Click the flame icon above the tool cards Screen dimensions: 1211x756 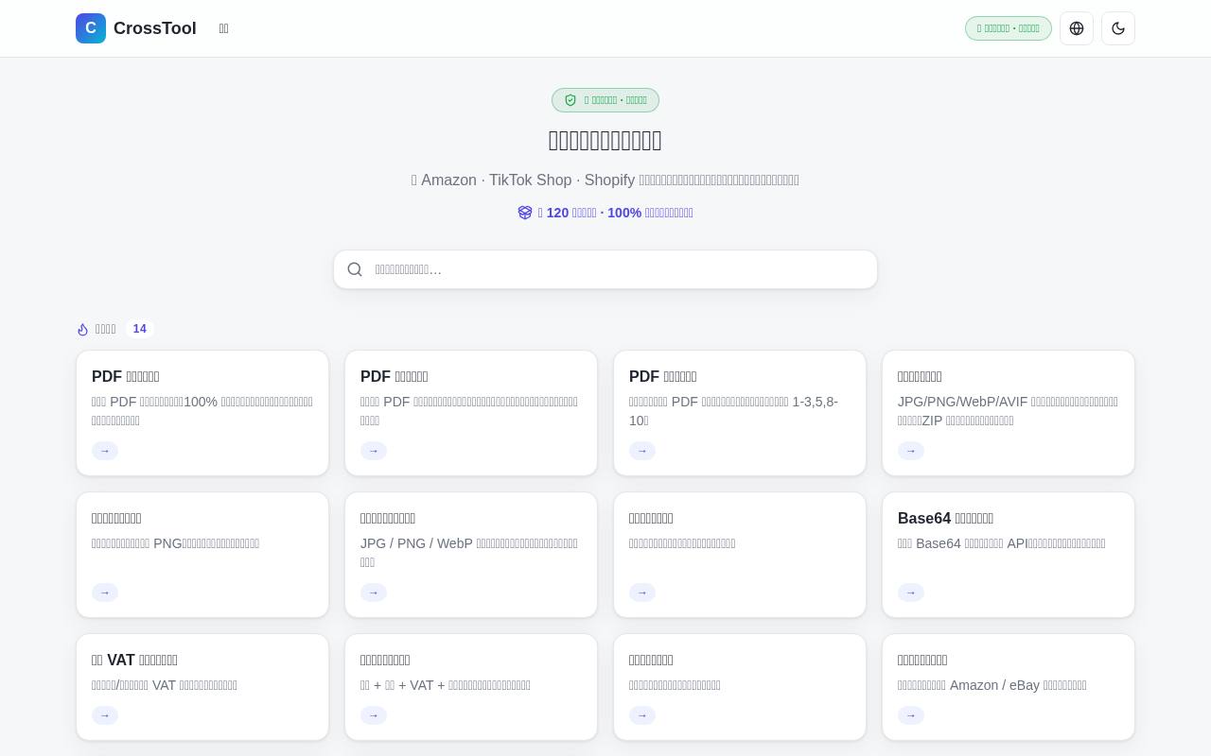coord(83,329)
